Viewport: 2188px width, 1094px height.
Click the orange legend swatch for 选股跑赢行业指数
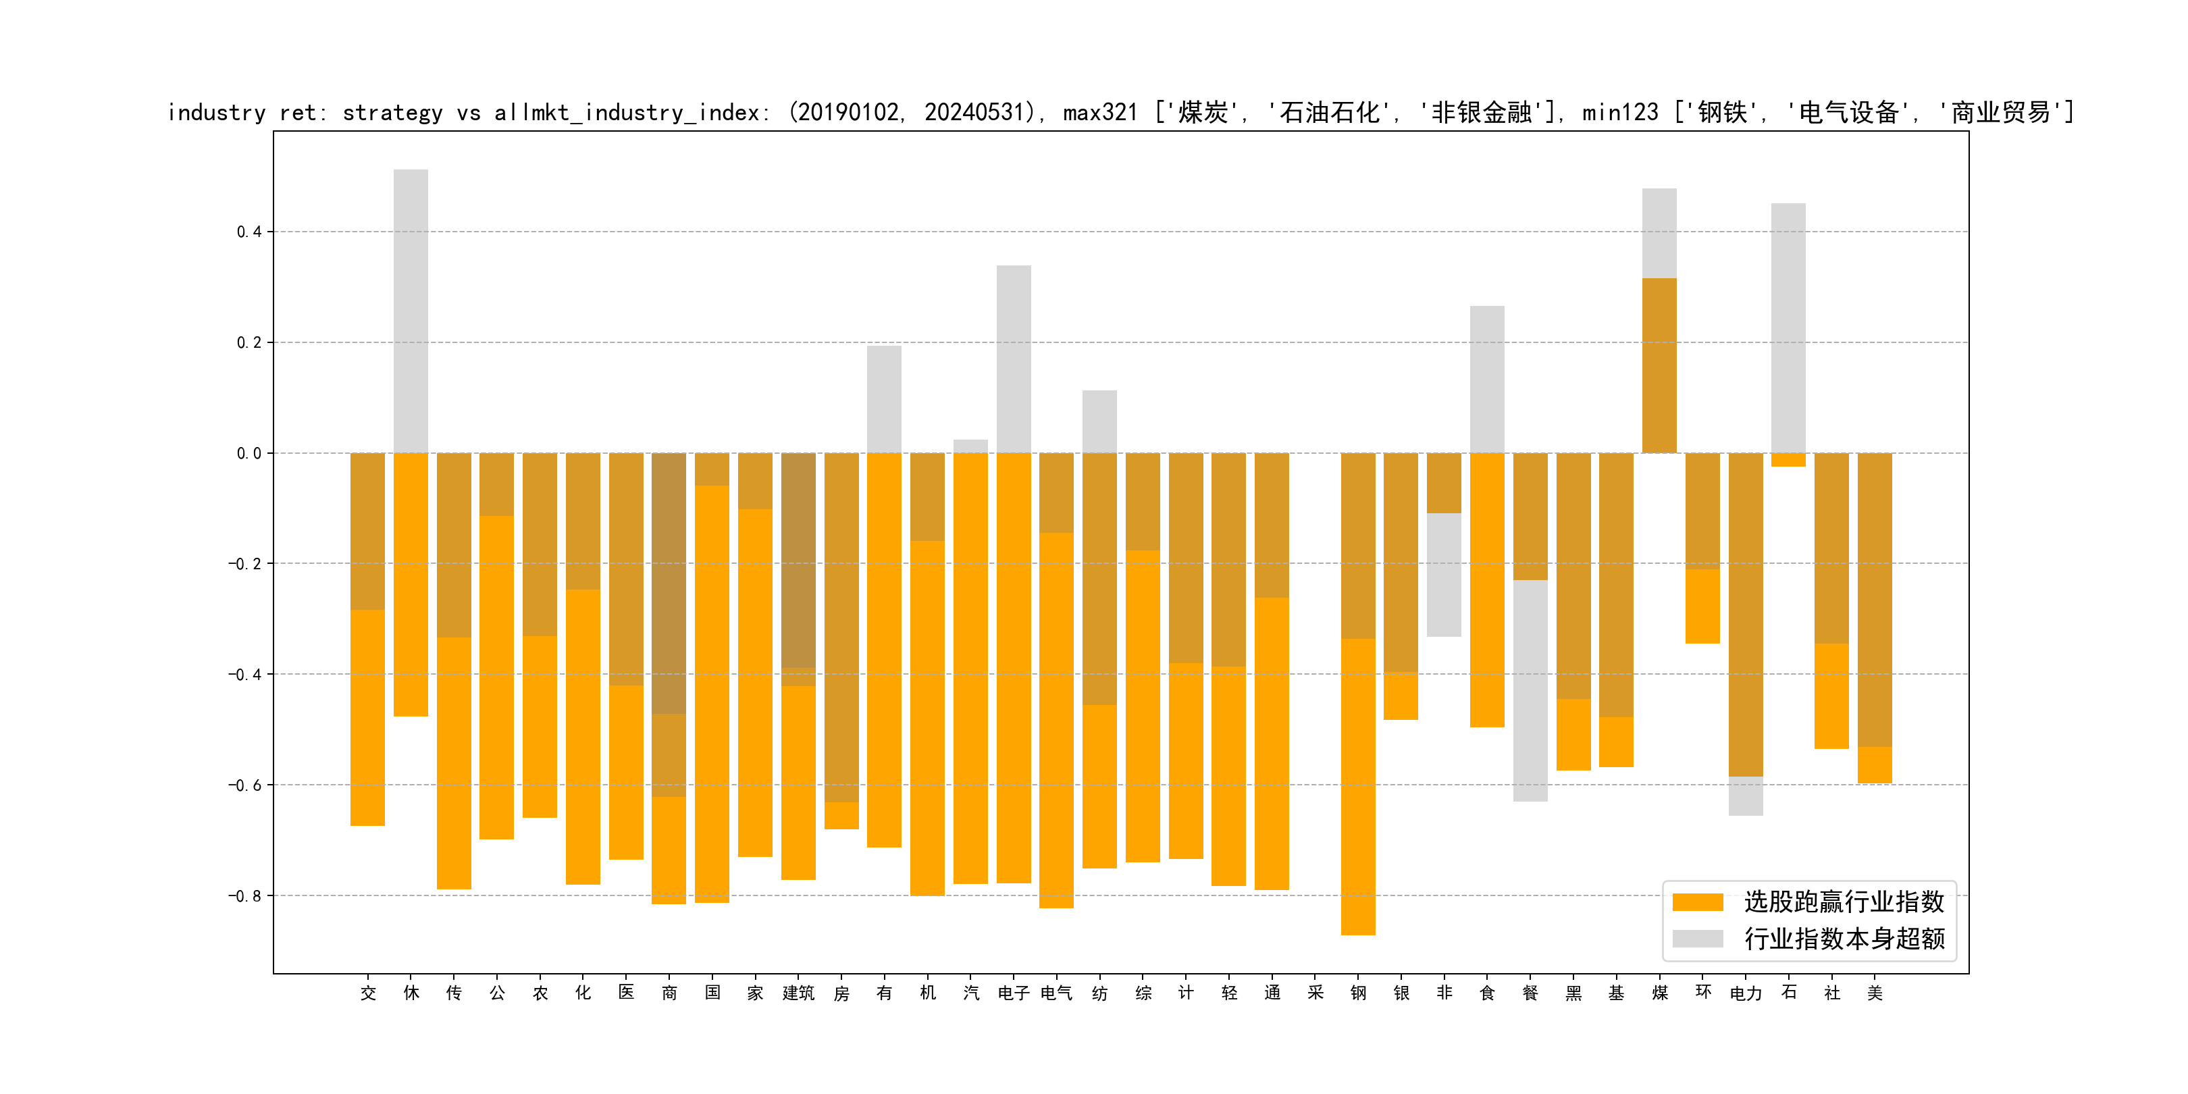click(x=1697, y=902)
